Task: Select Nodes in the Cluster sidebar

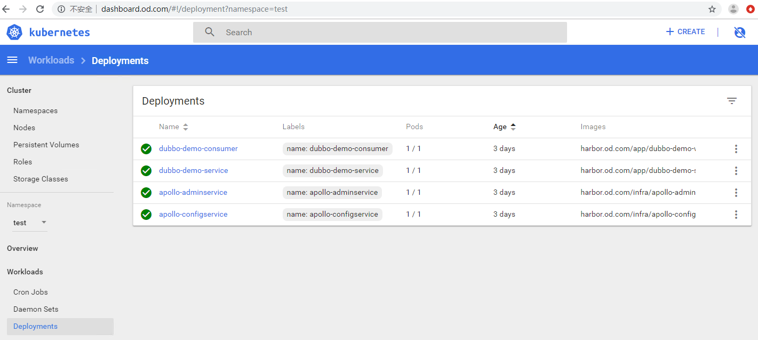Action: click(x=25, y=128)
